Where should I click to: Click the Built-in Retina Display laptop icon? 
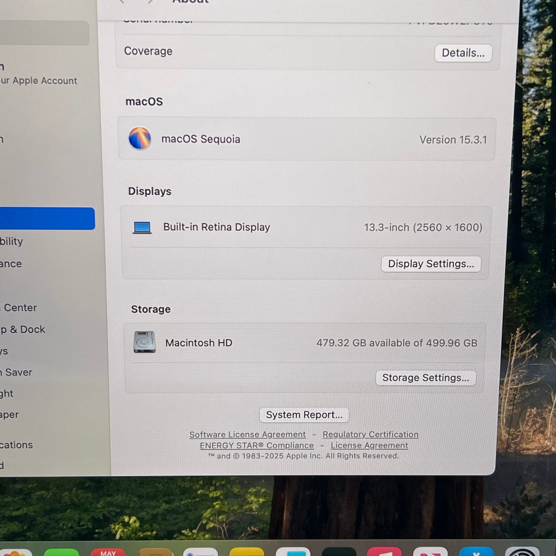[142, 227]
